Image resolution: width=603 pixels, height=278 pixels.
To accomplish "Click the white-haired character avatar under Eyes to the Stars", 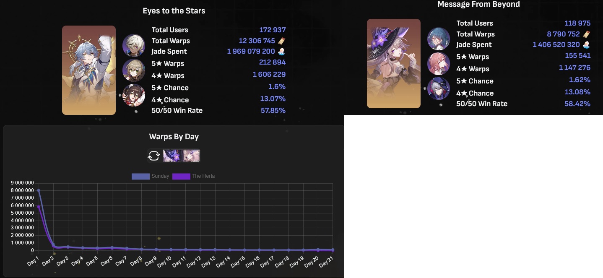I will [134, 45].
